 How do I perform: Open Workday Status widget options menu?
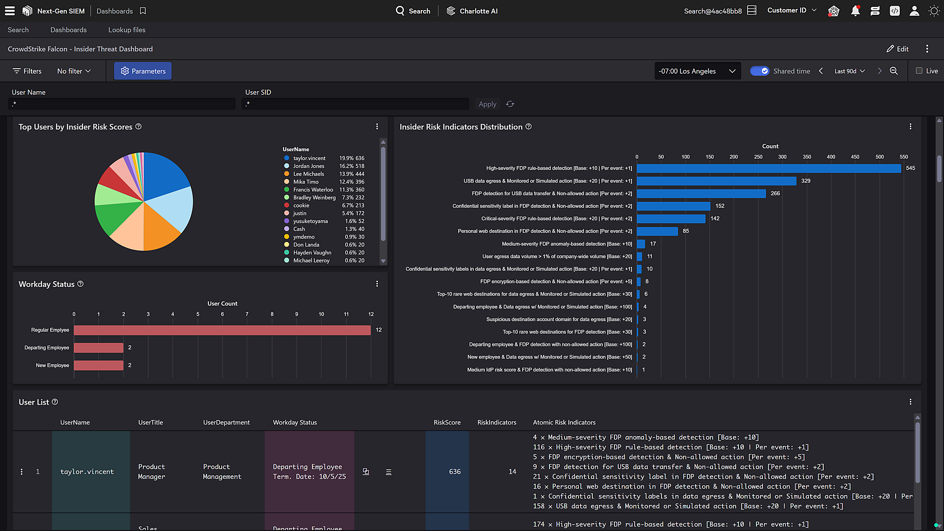[377, 284]
